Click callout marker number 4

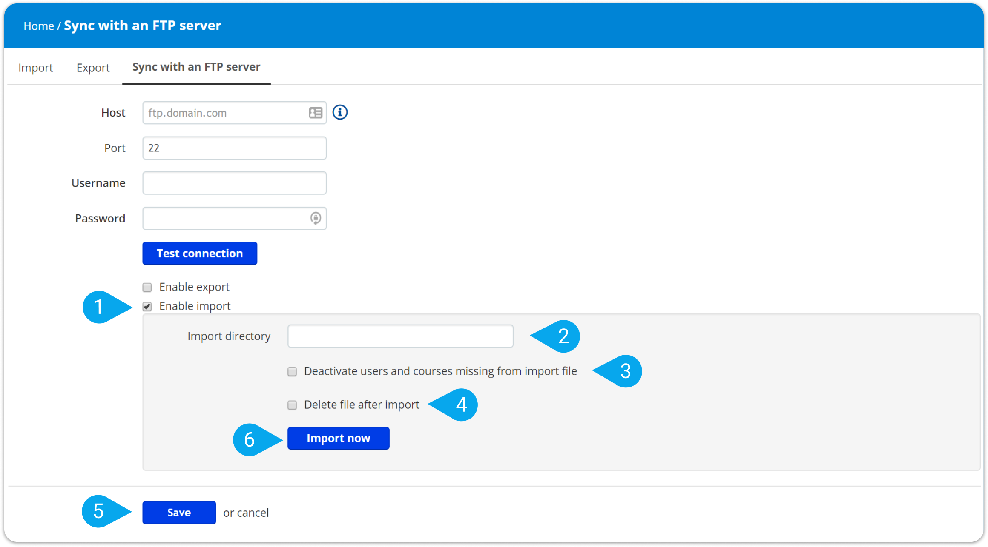click(x=461, y=405)
